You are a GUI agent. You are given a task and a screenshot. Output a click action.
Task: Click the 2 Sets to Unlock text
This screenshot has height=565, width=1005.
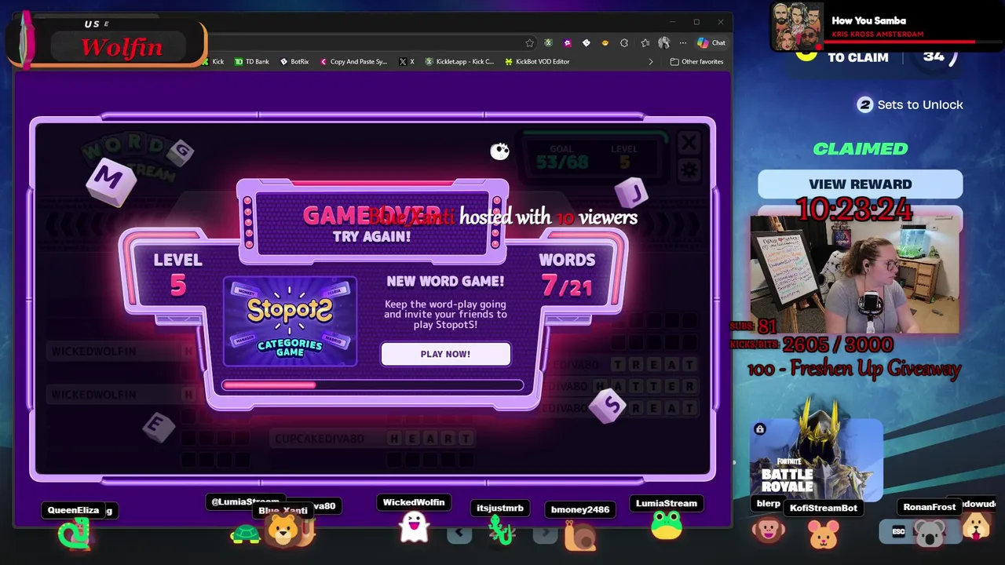(x=911, y=104)
